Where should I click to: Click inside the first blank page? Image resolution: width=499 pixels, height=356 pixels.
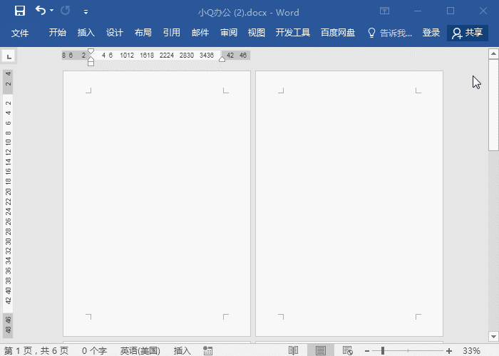157,204
